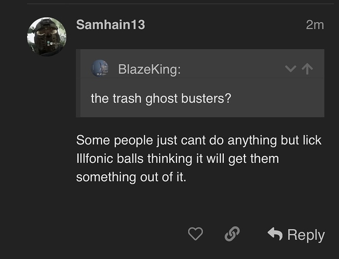Copy post link using the chain icon
This screenshot has height=259, width=339.
(x=231, y=235)
